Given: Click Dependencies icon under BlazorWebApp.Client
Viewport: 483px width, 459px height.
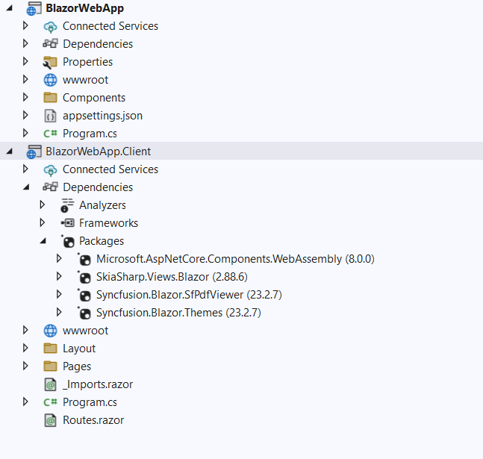Looking at the screenshot, I should (x=50, y=187).
